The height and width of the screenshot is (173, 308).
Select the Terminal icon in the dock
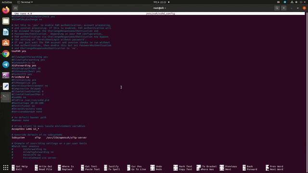[x=6, y=97]
